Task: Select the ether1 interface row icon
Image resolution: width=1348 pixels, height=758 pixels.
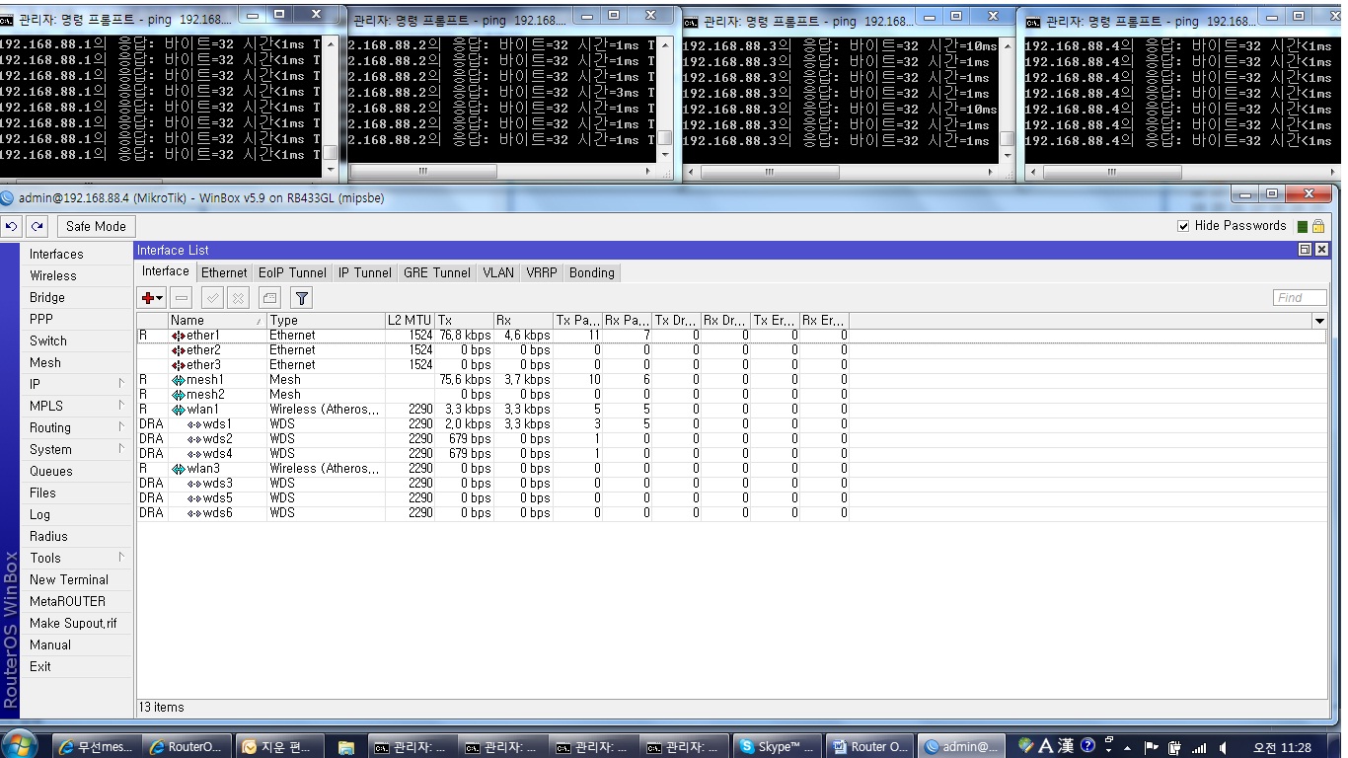Action: (x=179, y=336)
